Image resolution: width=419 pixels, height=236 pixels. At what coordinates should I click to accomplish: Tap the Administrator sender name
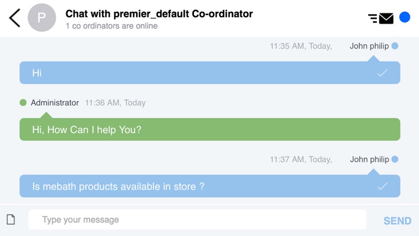click(55, 103)
